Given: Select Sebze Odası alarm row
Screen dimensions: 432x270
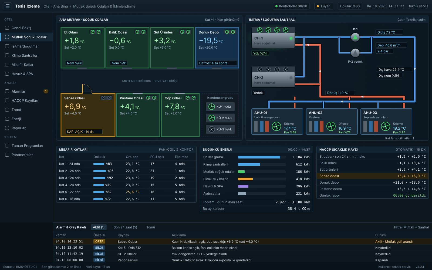Looking at the screenshot, I should pyautogui.click(x=242, y=242).
